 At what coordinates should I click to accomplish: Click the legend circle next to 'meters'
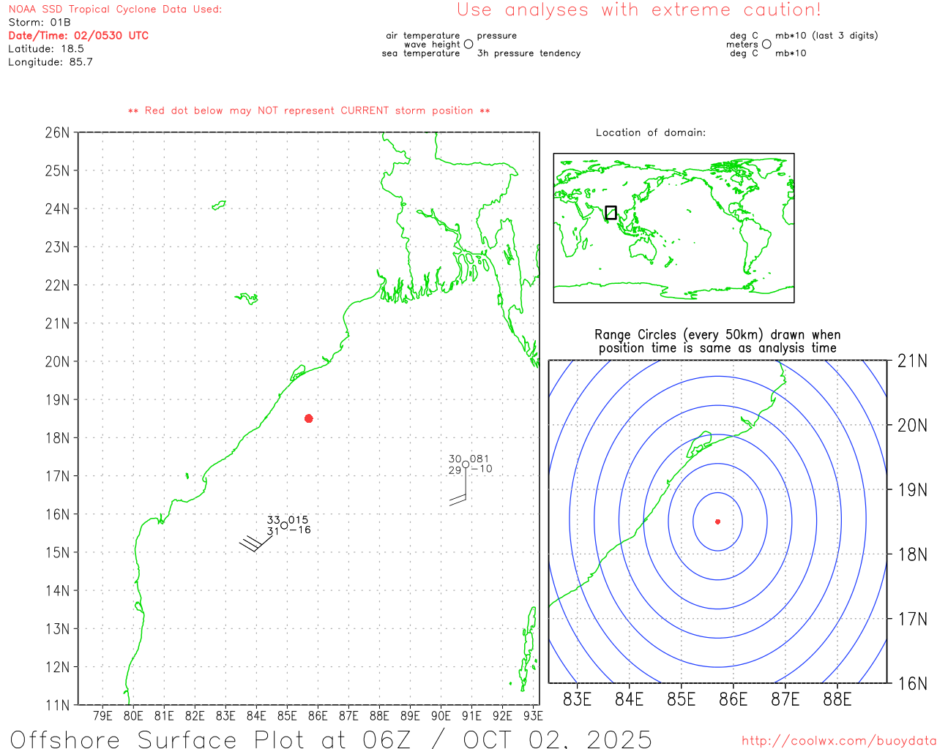766,44
